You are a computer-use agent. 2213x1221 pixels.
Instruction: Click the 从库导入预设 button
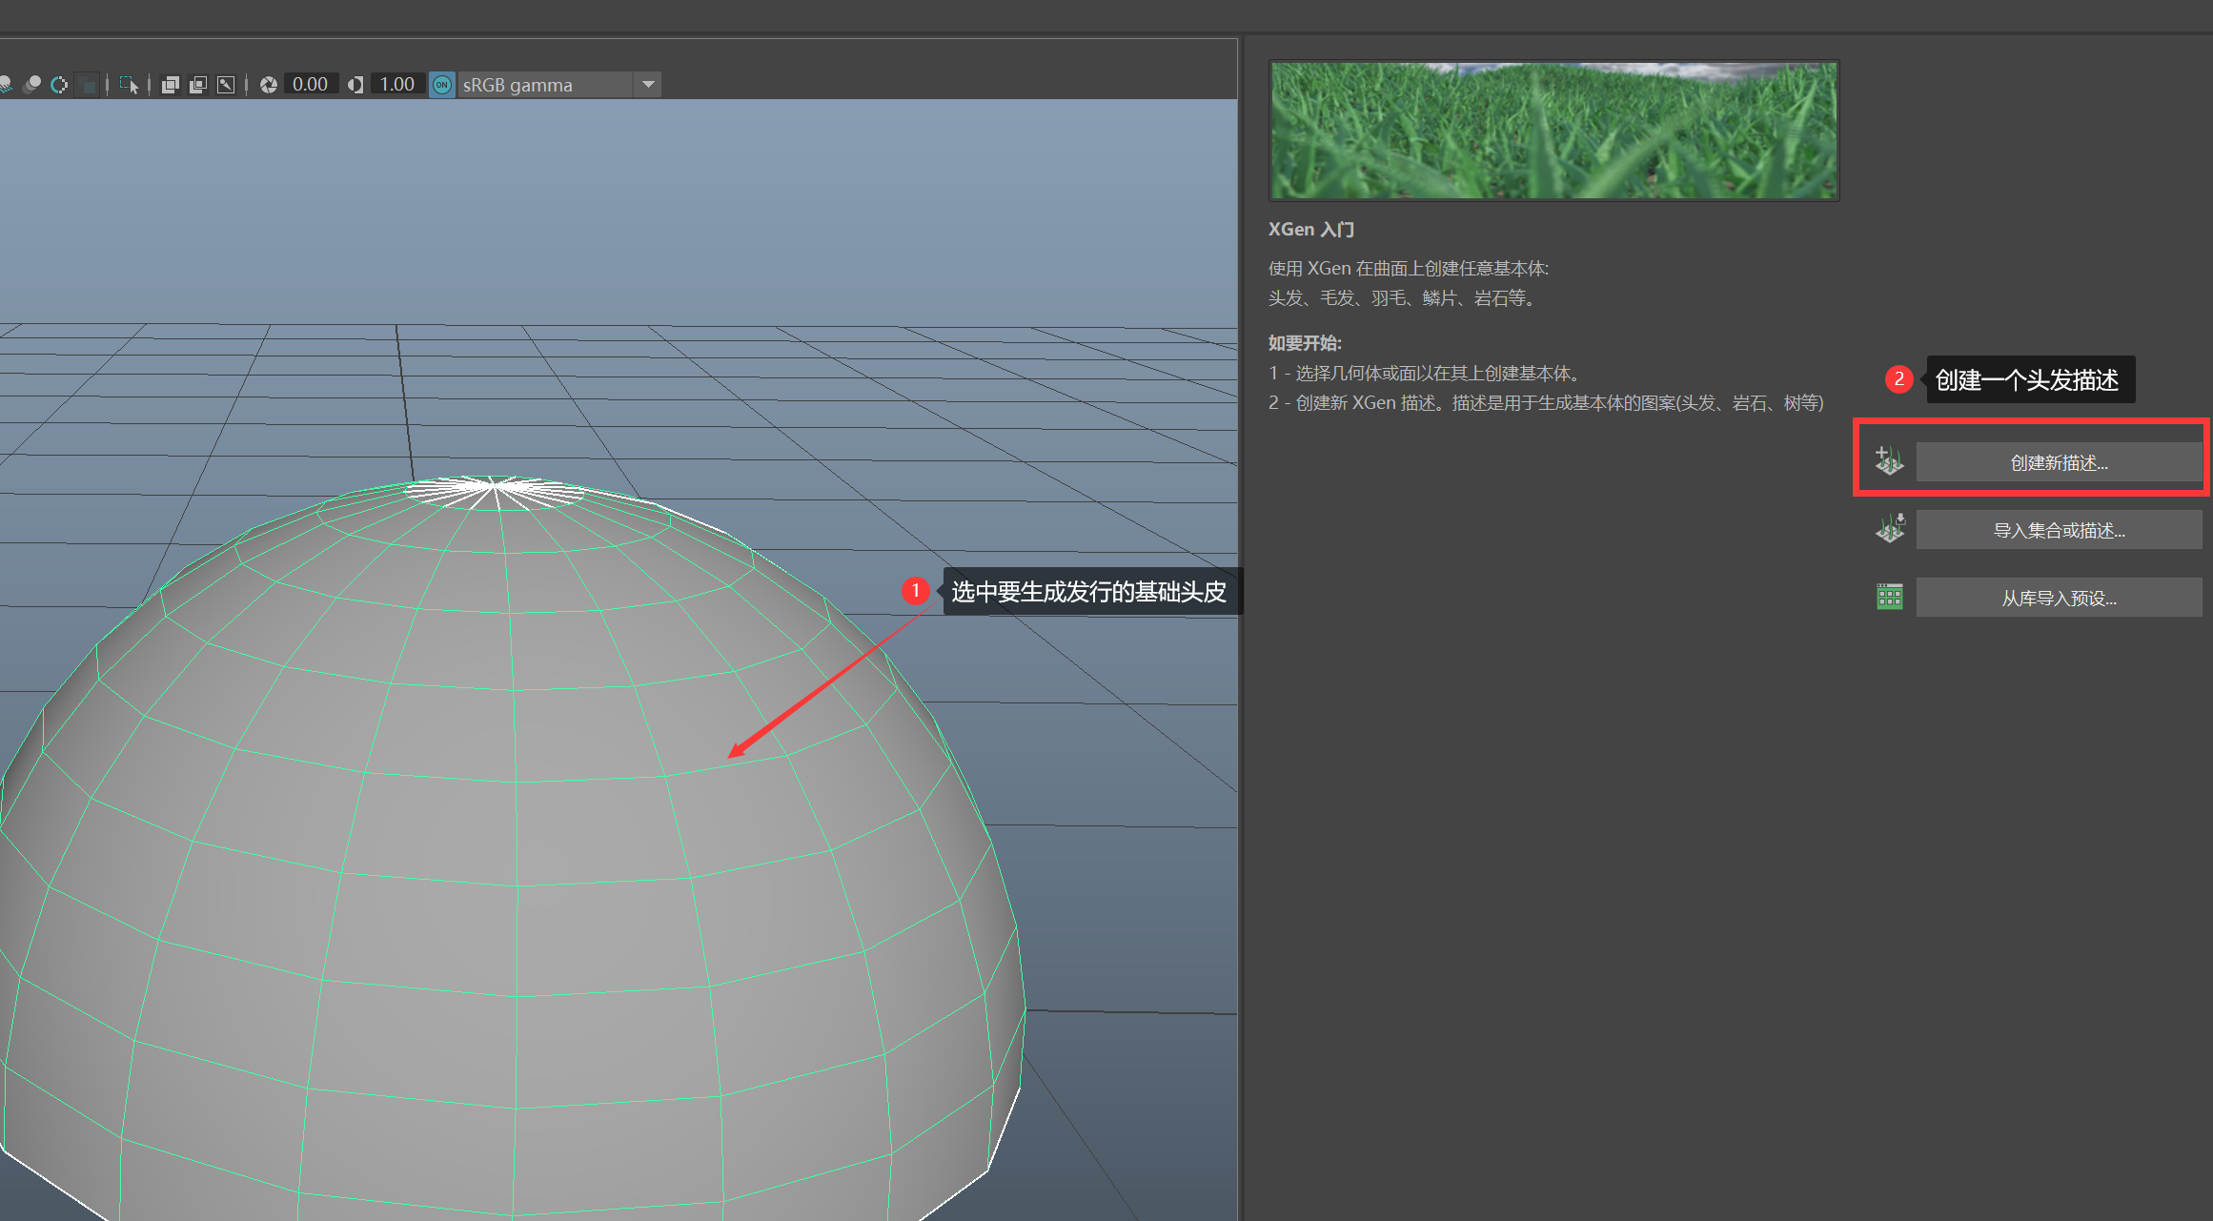click(2059, 598)
